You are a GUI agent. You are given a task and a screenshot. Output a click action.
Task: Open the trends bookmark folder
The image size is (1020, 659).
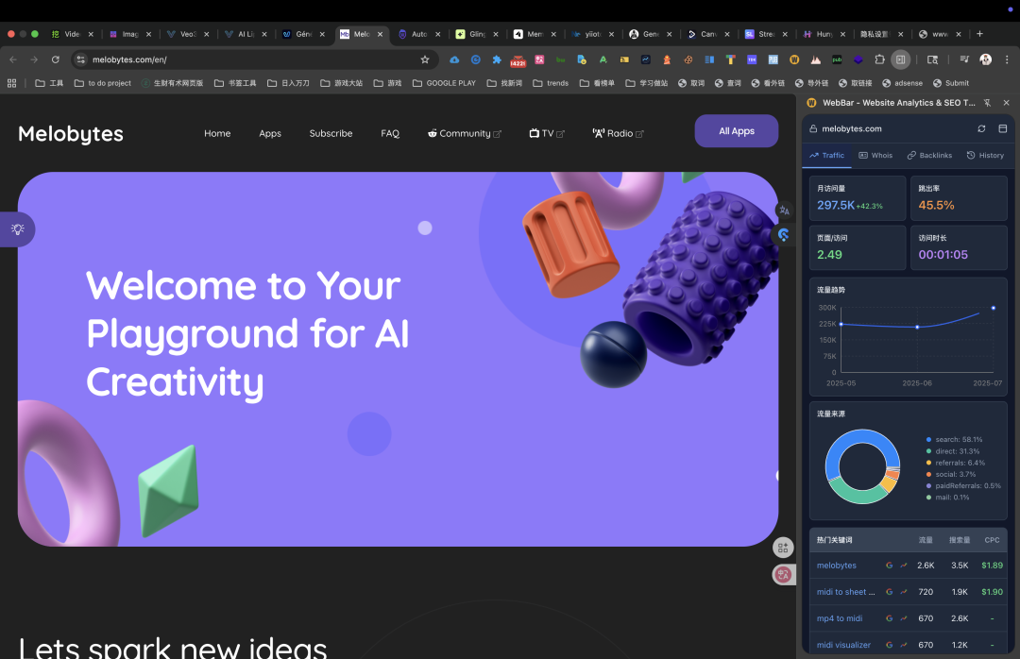[x=551, y=83]
